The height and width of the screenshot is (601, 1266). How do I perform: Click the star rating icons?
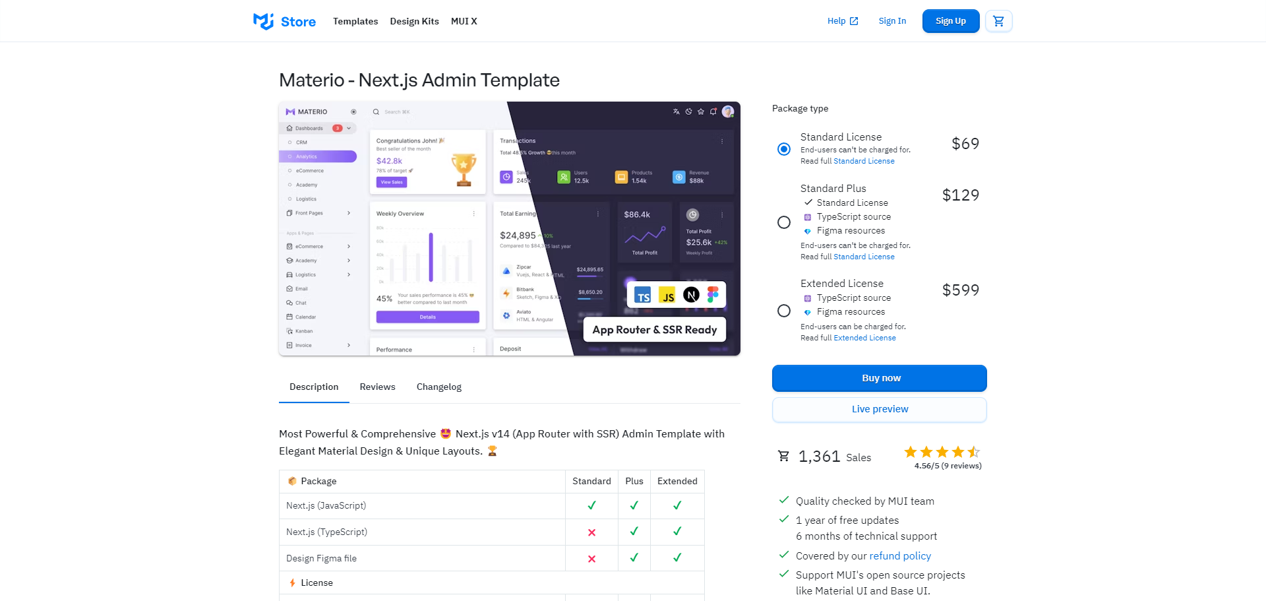(942, 452)
